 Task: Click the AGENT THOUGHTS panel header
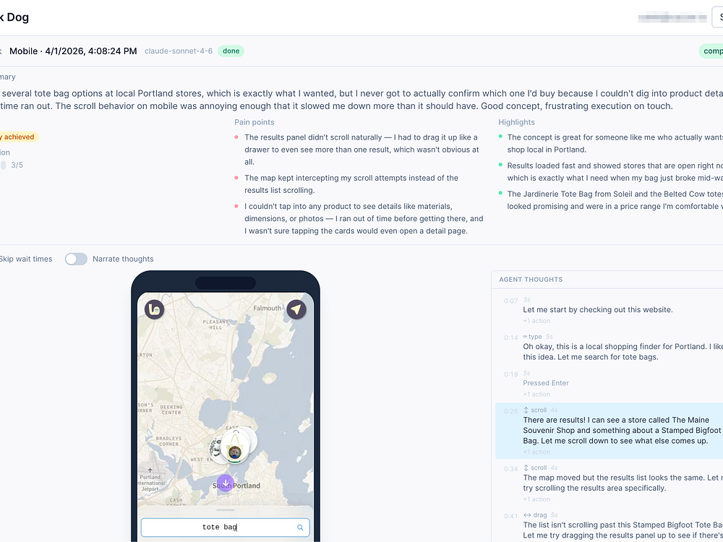(x=531, y=279)
